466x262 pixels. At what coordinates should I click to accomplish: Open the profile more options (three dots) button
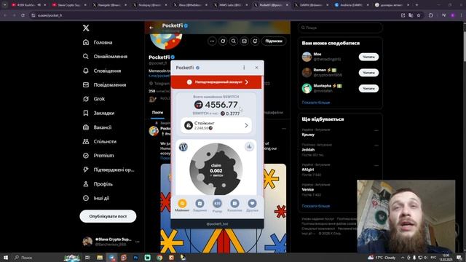212,41
